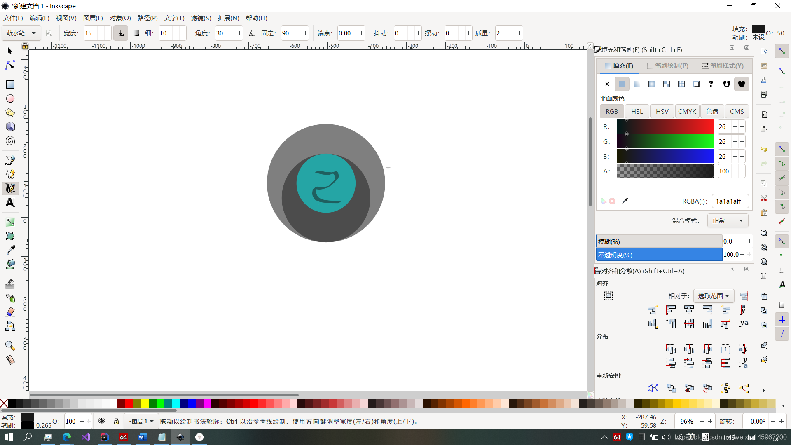Open the calligraphy preset dropdown

point(21,33)
